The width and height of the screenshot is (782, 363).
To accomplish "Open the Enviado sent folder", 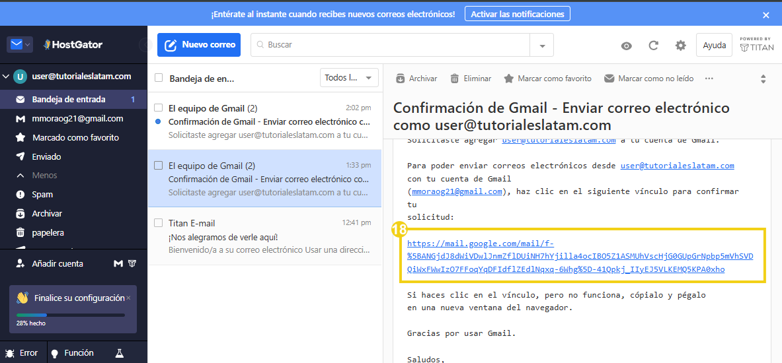I will (73, 157).
